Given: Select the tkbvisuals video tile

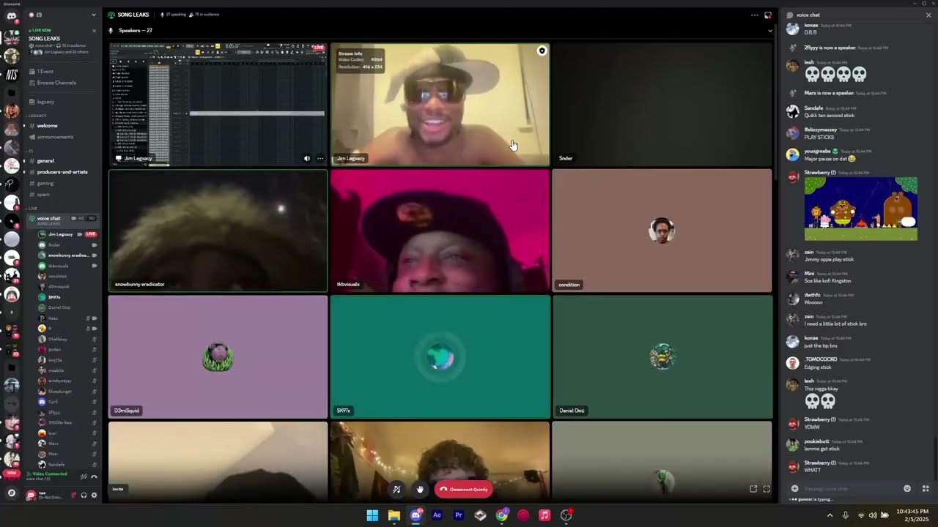Looking at the screenshot, I should [440, 231].
